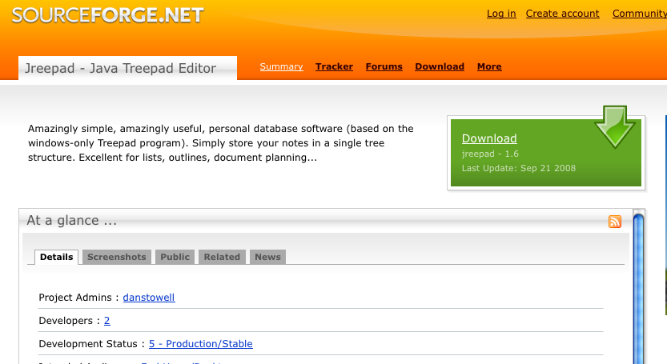The height and width of the screenshot is (364, 667).
Task: Open the Download navigation item
Action: point(440,66)
